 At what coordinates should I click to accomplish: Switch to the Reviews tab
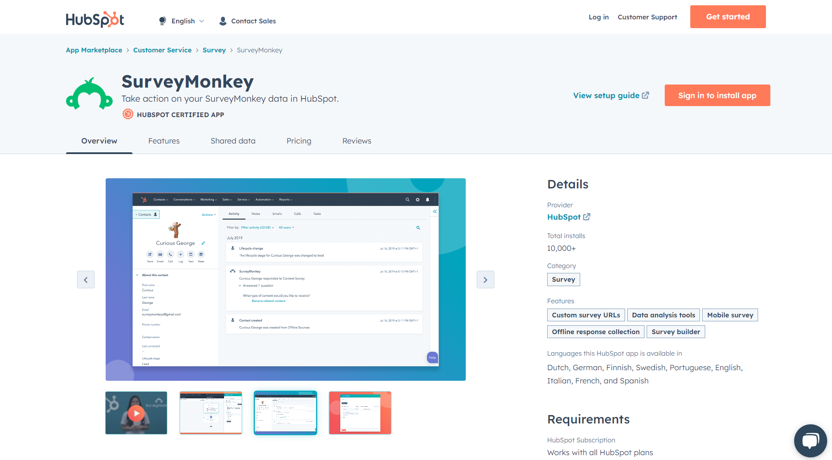357,141
